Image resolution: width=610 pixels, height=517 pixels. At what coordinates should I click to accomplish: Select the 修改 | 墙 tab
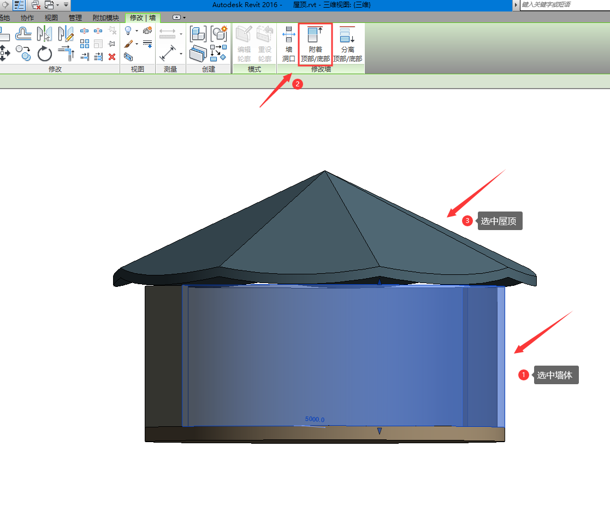point(143,18)
